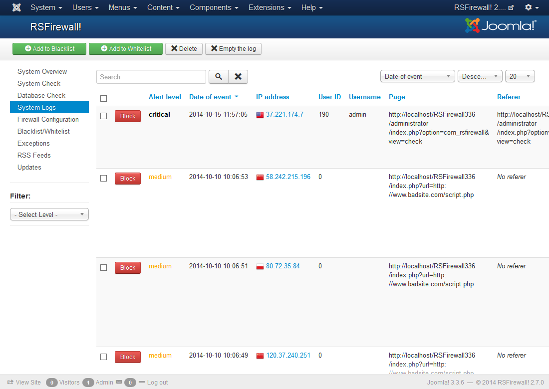The width and height of the screenshot is (549, 389).
Task: Open the Descending order dropdown
Action: pos(480,76)
